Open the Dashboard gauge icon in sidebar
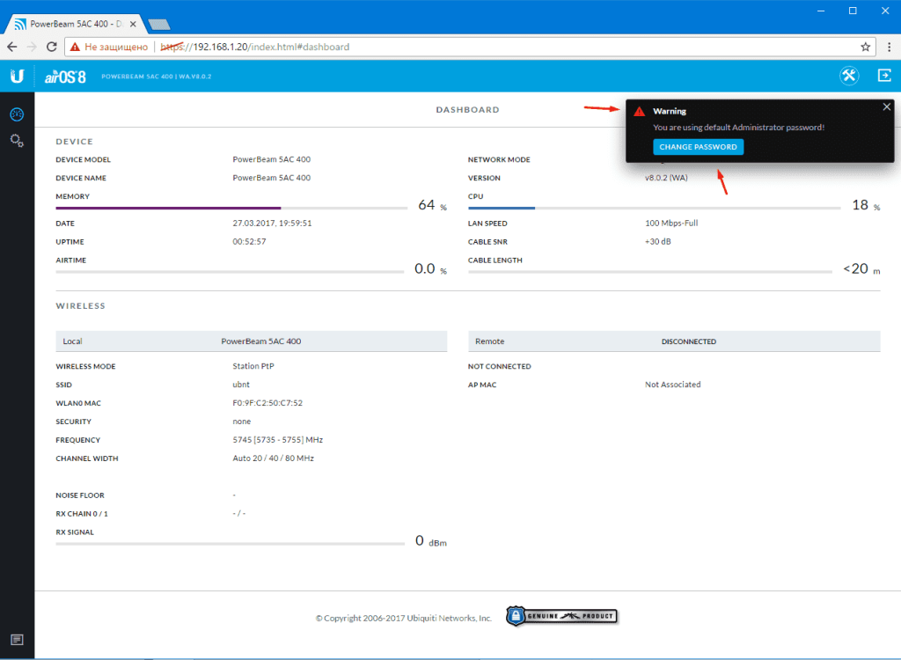 (x=17, y=114)
